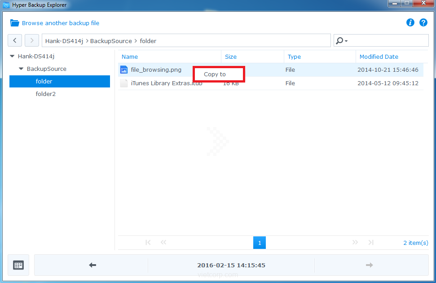Click the navigate forward chevron button
Screen dimensions: 436x283
[31, 40]
